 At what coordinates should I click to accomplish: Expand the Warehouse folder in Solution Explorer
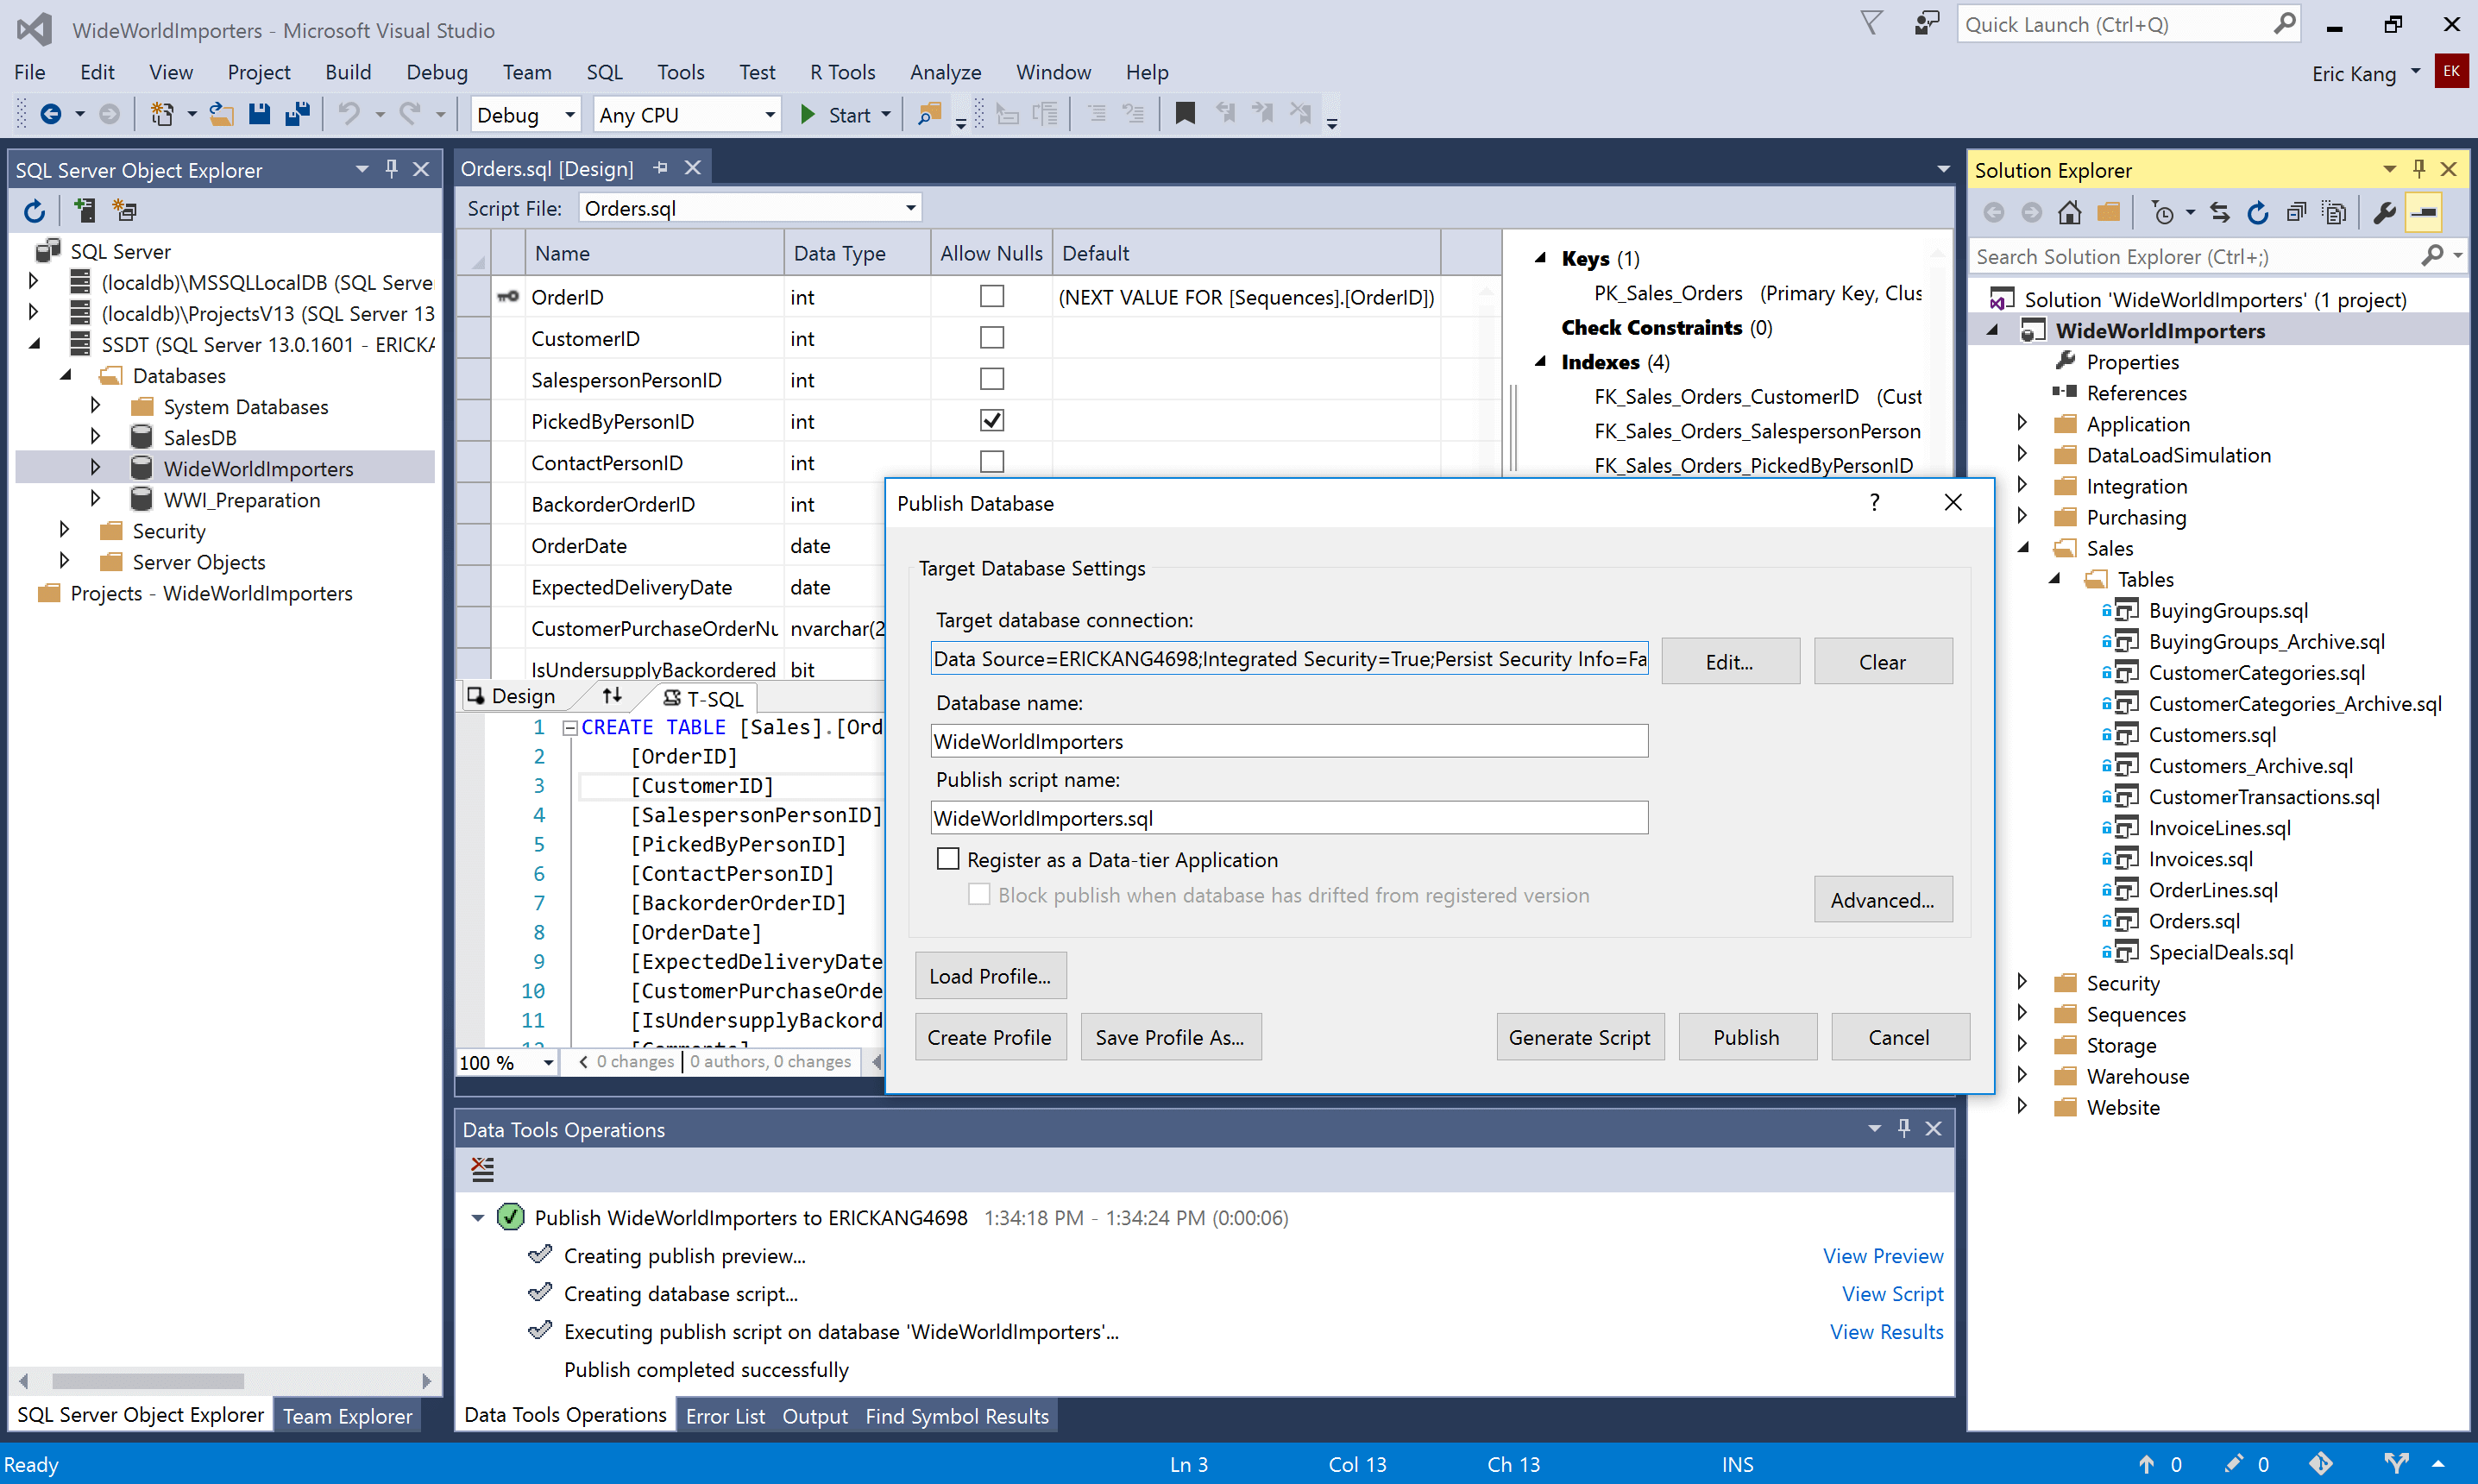(x=2022, y=1075)
